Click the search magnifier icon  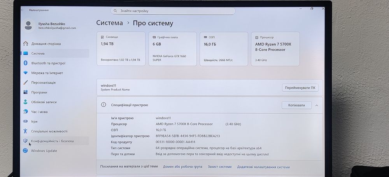[x=116, y=11]
